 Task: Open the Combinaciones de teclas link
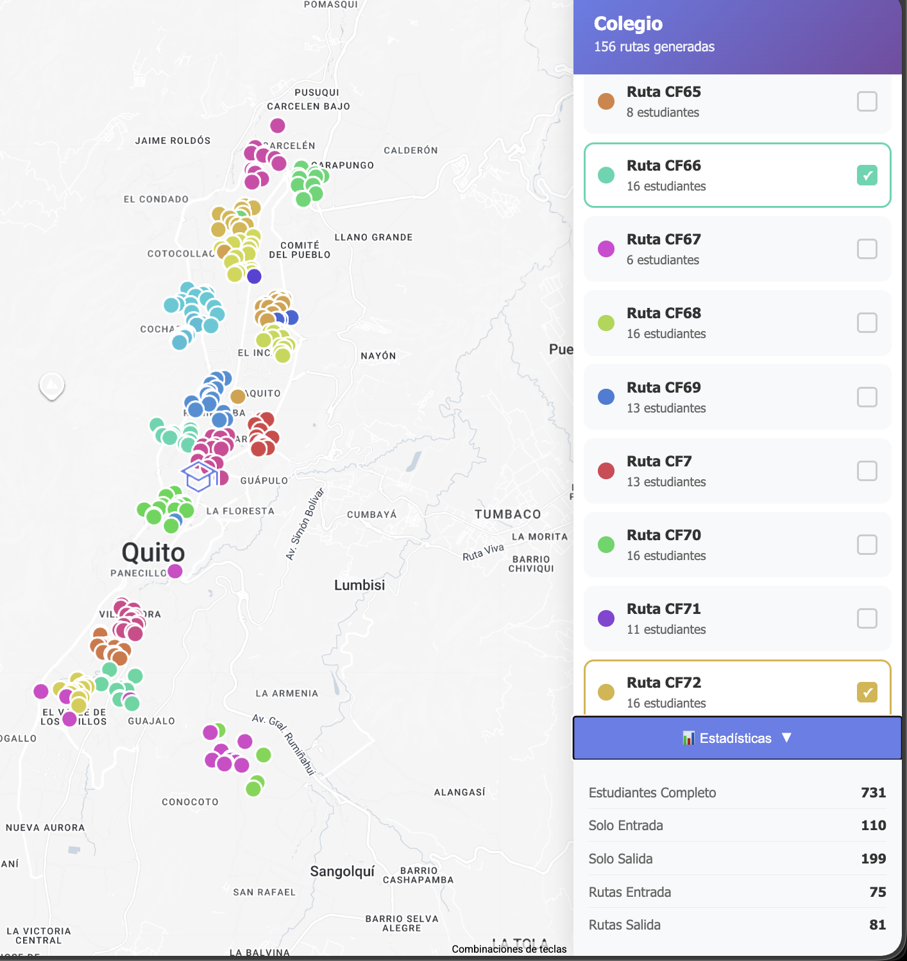click(x=509, y=949)
